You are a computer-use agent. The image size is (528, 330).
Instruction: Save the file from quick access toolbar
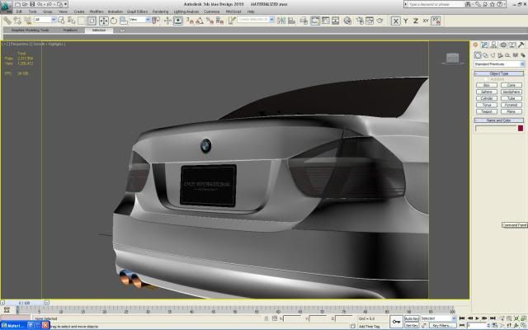(x=32, y=4)
